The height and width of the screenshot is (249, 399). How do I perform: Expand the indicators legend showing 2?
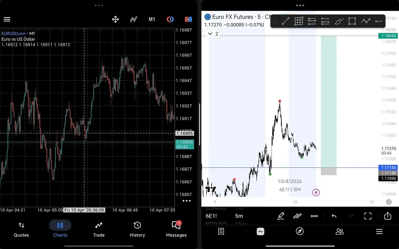pos(212,34)
